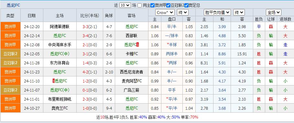Click 悉尼FC(中) home team on 24-12-05
Image resolution: width=294 pixels, height=123 pixels.
[x=60, y=54]
